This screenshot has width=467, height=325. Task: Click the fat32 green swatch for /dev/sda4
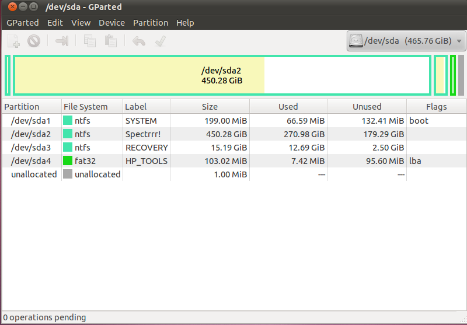pos(68,160)
